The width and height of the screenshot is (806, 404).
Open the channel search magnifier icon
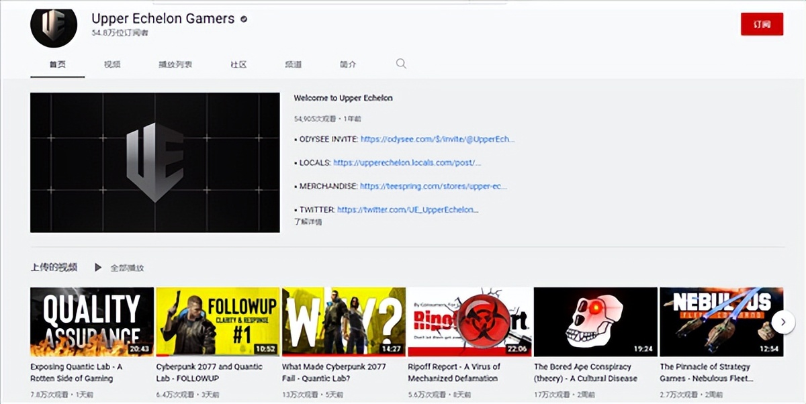[x=401, y=64]
